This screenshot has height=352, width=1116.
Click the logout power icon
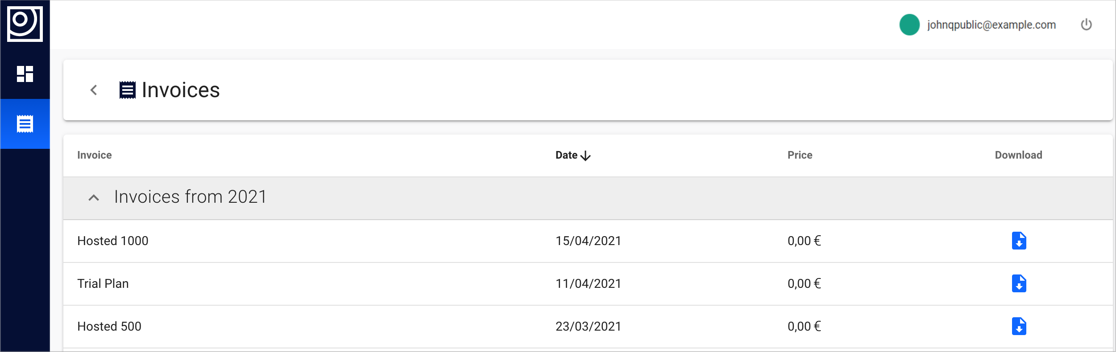point(1086,25)
